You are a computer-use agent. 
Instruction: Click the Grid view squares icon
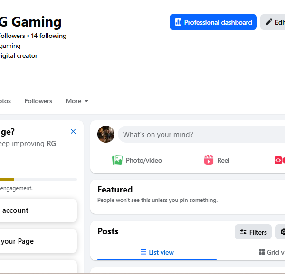262,252
